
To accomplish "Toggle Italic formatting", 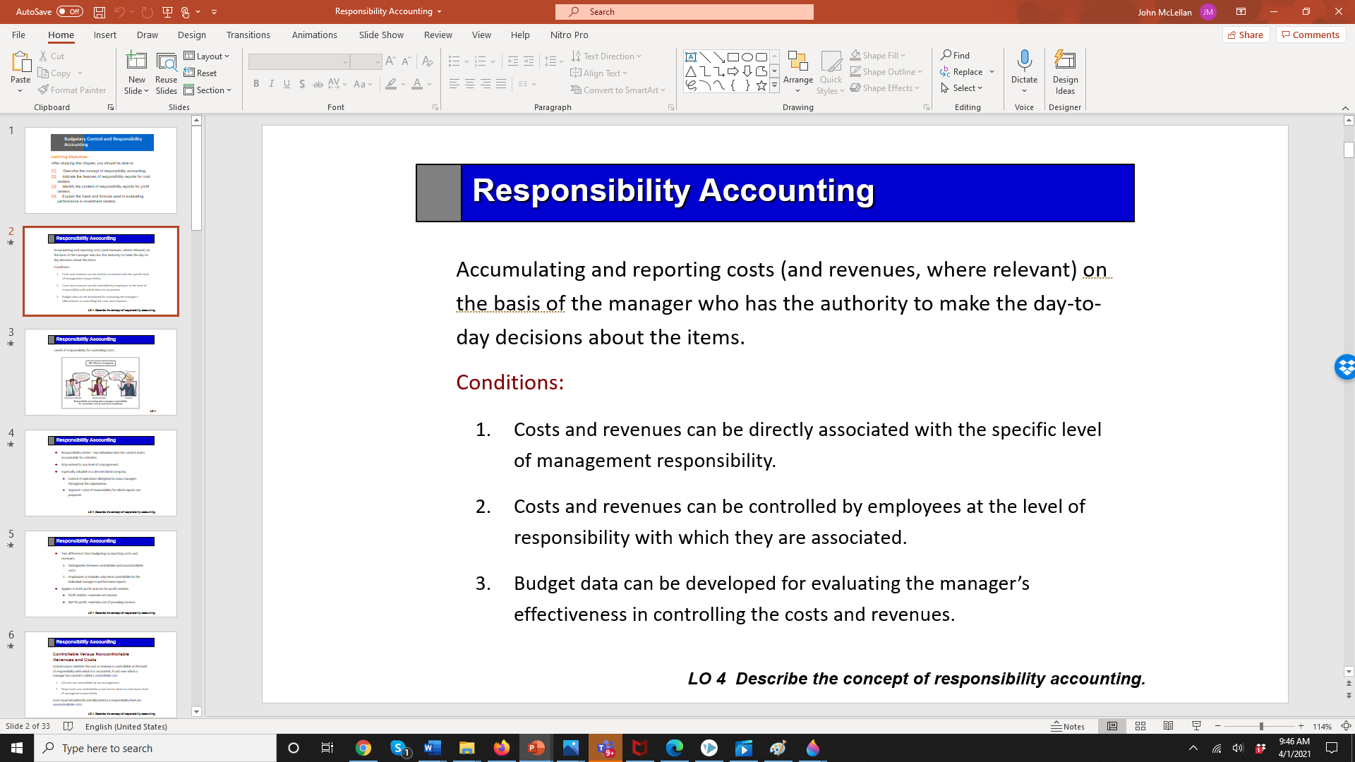I will pos(272,84).
